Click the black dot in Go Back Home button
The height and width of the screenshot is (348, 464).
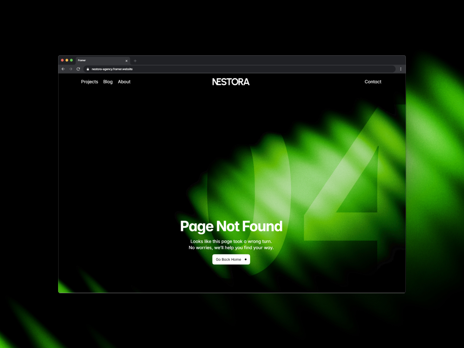246,260
